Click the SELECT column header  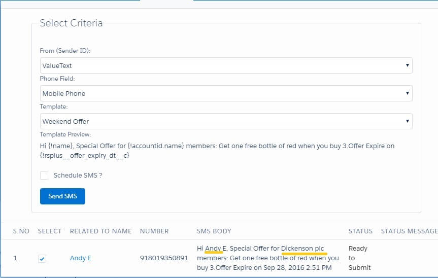(x=50, y=231)
